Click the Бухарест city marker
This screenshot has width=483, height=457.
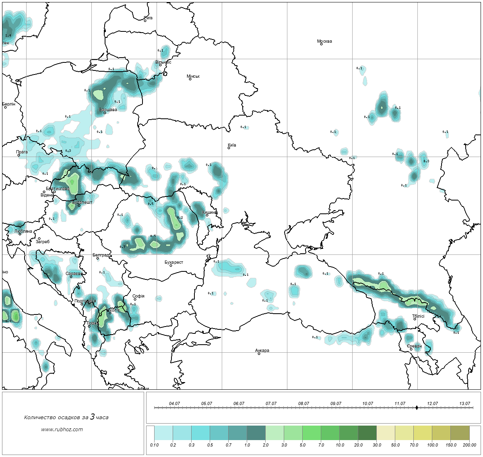171,265
